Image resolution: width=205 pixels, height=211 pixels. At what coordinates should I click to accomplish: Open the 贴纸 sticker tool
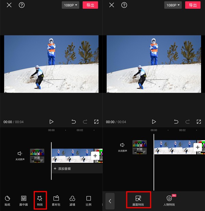8,201
